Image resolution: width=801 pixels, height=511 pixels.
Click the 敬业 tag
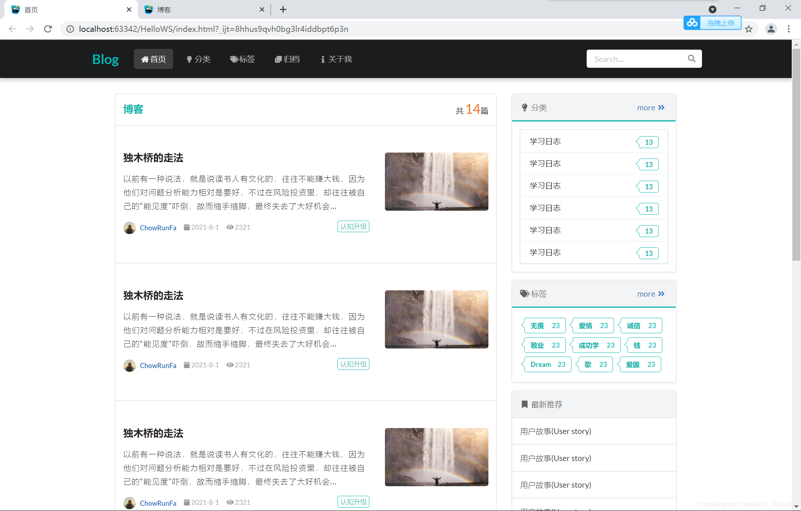[544, 345]
